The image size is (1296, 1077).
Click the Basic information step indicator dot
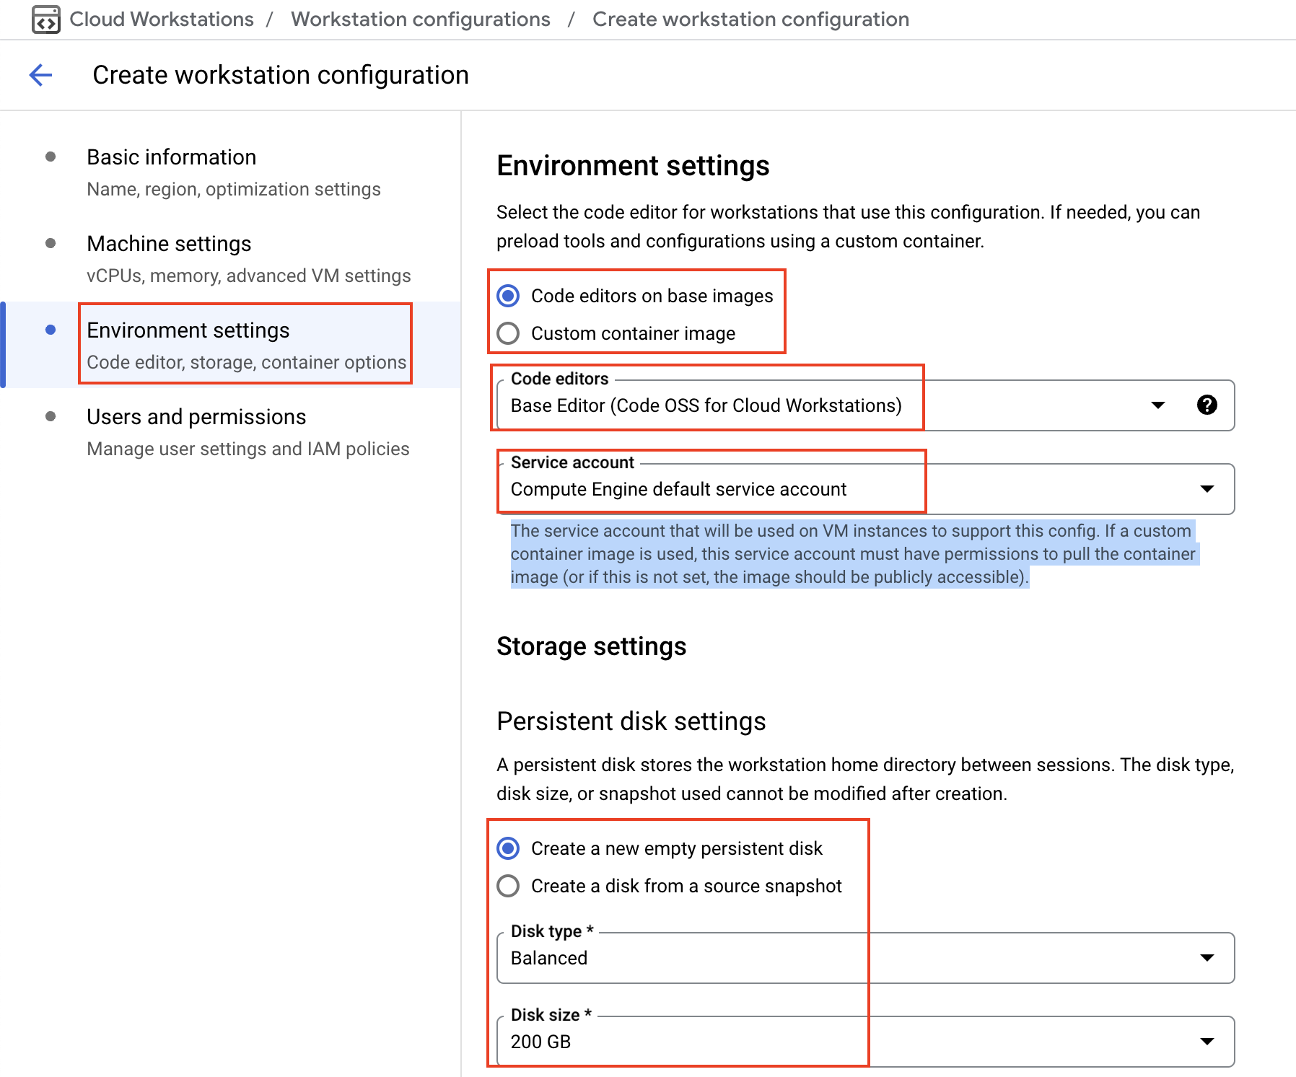coord(50,154)
